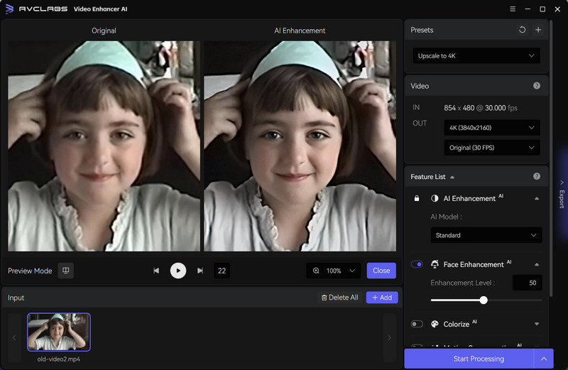Click the Face Enhancement face icon
Viewport: 568px width, 370px height.
click(435, 264)
